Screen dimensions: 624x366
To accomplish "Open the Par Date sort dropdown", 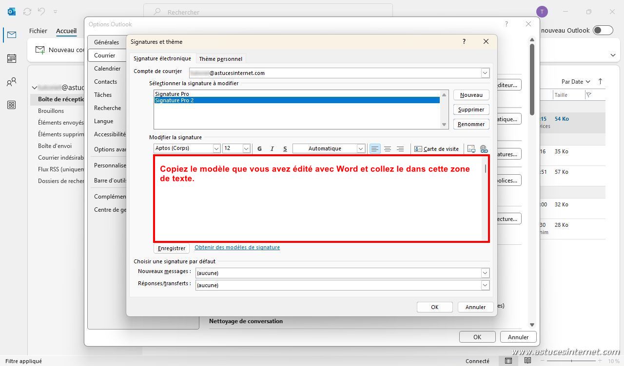I will point(576,82).
